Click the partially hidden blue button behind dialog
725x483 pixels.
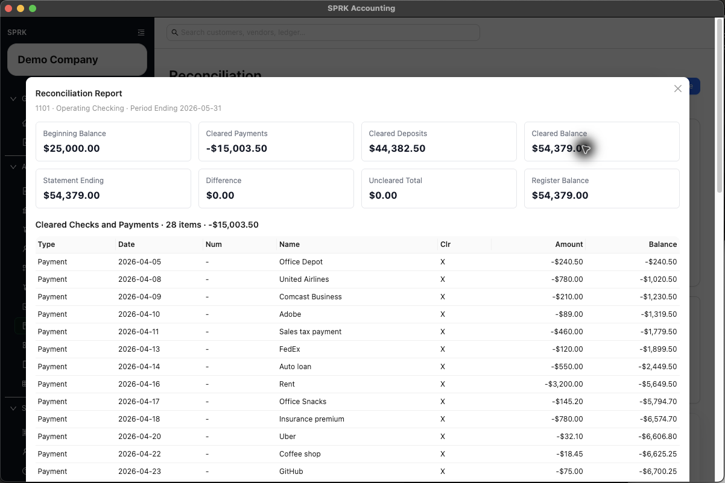[695, 87]
